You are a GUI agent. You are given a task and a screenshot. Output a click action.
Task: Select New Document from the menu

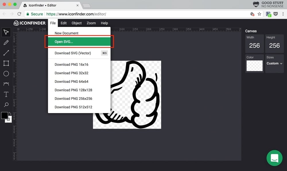[66, 33]
